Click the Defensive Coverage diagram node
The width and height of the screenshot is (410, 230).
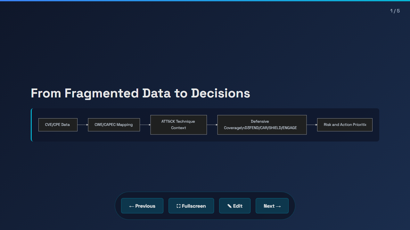tap(262, 125)
